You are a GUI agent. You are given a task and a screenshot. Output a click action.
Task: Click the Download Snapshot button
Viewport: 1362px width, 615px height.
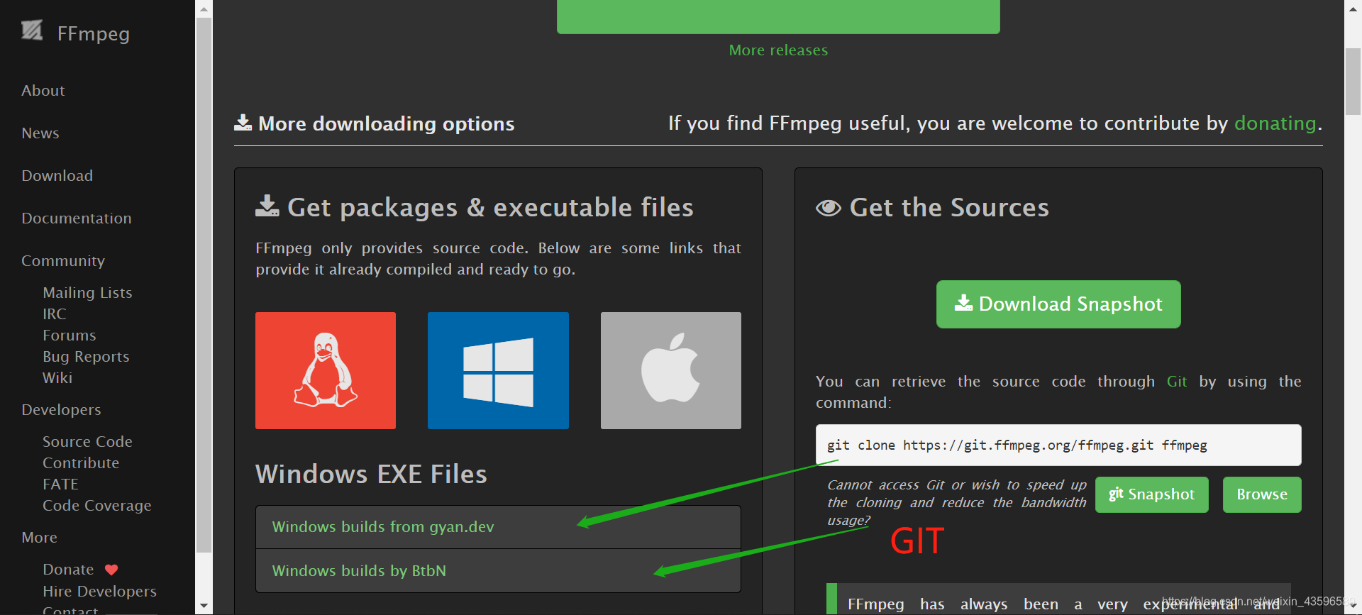click(x=1058, y=304)
